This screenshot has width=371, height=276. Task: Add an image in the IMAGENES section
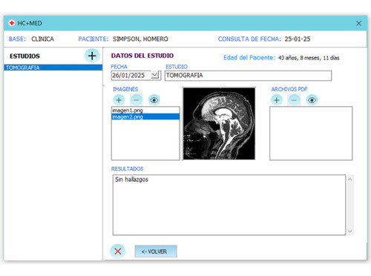pyautogui.click(x=119, y=100)
